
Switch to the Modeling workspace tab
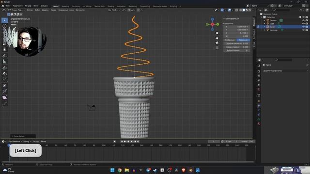pos(65,6)
